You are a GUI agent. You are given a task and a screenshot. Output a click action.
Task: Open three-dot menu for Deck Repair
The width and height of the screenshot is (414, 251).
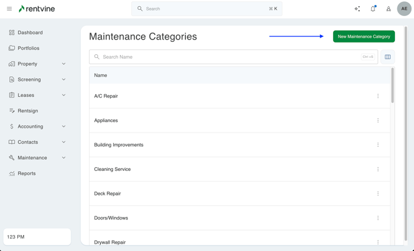[378, 194]
